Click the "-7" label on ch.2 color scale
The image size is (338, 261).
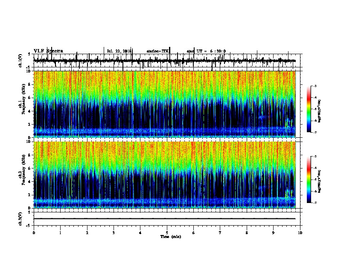[x=315, y=203]
